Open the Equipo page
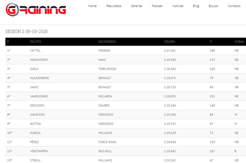The height and width of the screenshot is (163, 246). (x=213, y=6)
